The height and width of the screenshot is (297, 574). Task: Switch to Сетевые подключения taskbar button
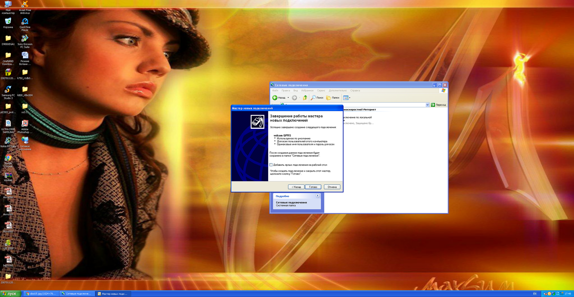click(77, 294)
